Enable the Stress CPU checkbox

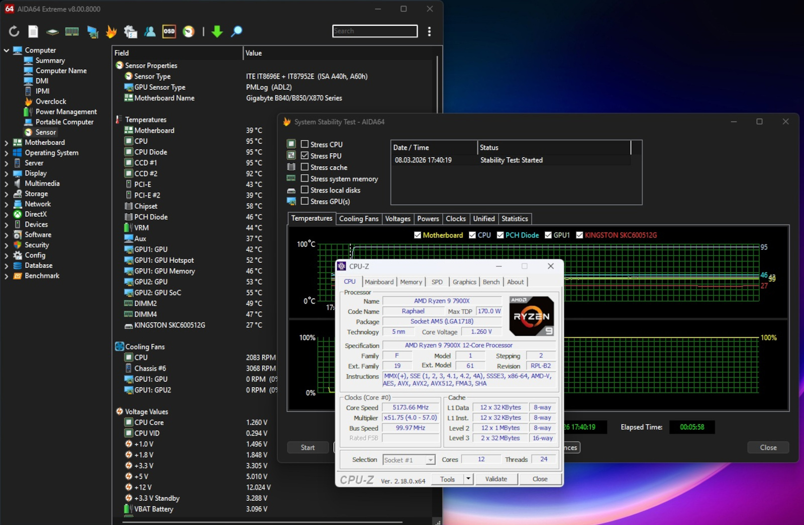tap(305, 145)
